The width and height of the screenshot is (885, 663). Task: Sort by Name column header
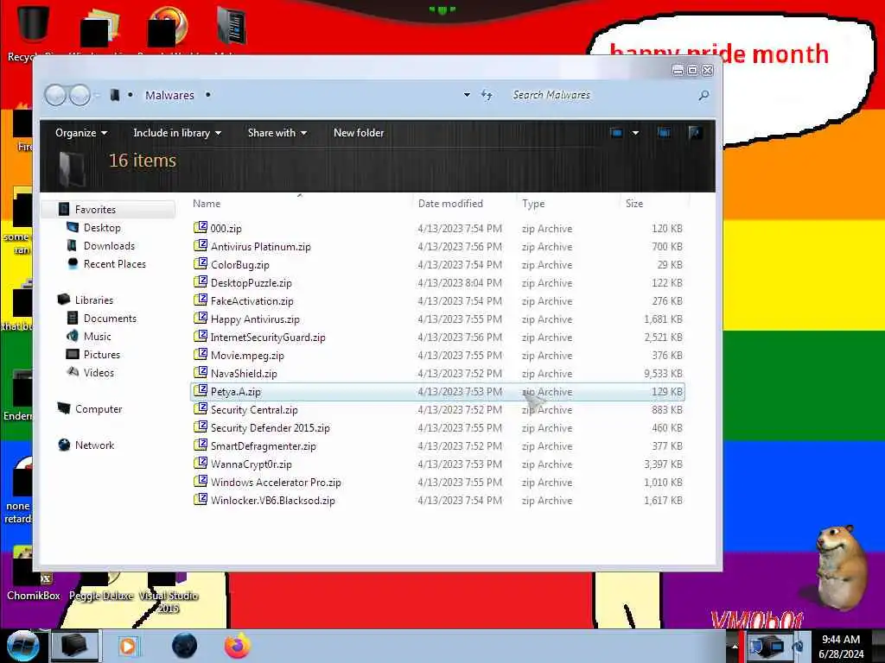[x=207, y=204]
